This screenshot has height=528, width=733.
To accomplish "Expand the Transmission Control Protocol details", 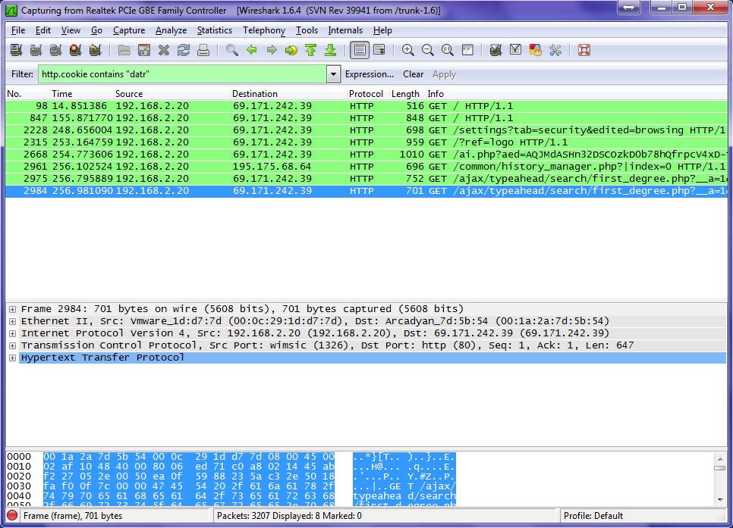I will [x=12, y=345].
